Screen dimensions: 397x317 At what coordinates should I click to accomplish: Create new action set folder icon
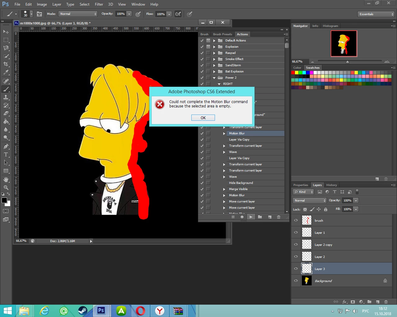(x=260, y=217)
